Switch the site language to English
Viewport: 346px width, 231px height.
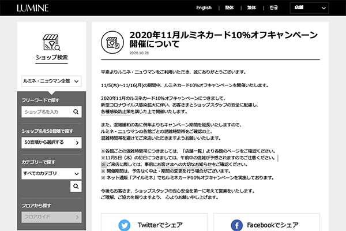coord(204,8)
